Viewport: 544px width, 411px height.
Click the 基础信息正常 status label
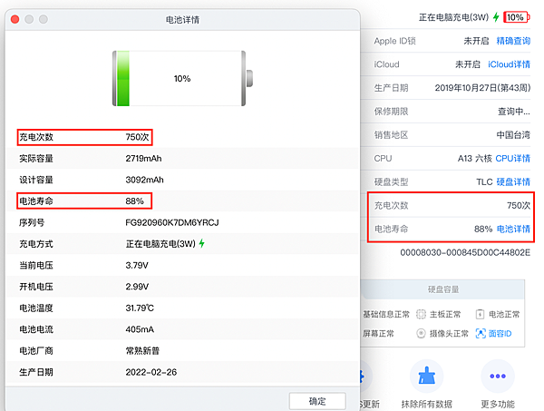(x=386, y=315)
